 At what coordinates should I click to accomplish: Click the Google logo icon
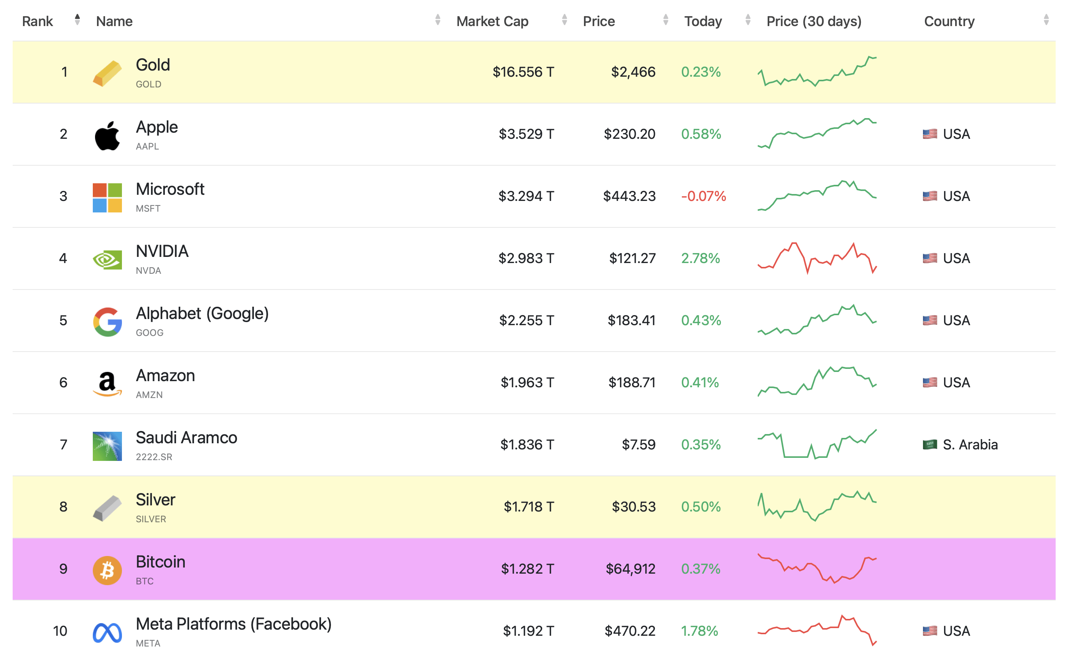coord(107,322)
